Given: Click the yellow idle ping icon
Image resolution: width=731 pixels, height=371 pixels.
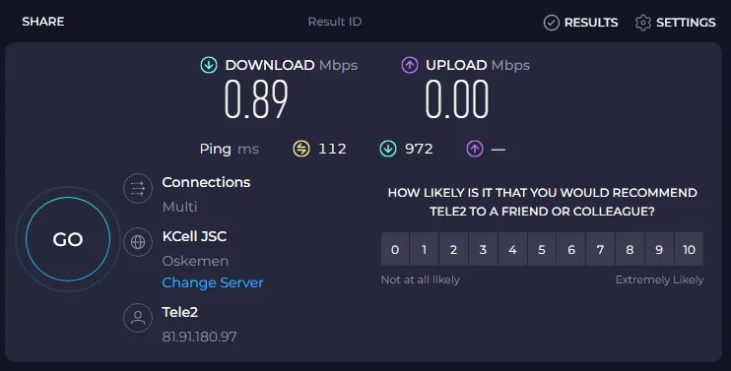Looking at the screenshot, I should pos(301,149).
